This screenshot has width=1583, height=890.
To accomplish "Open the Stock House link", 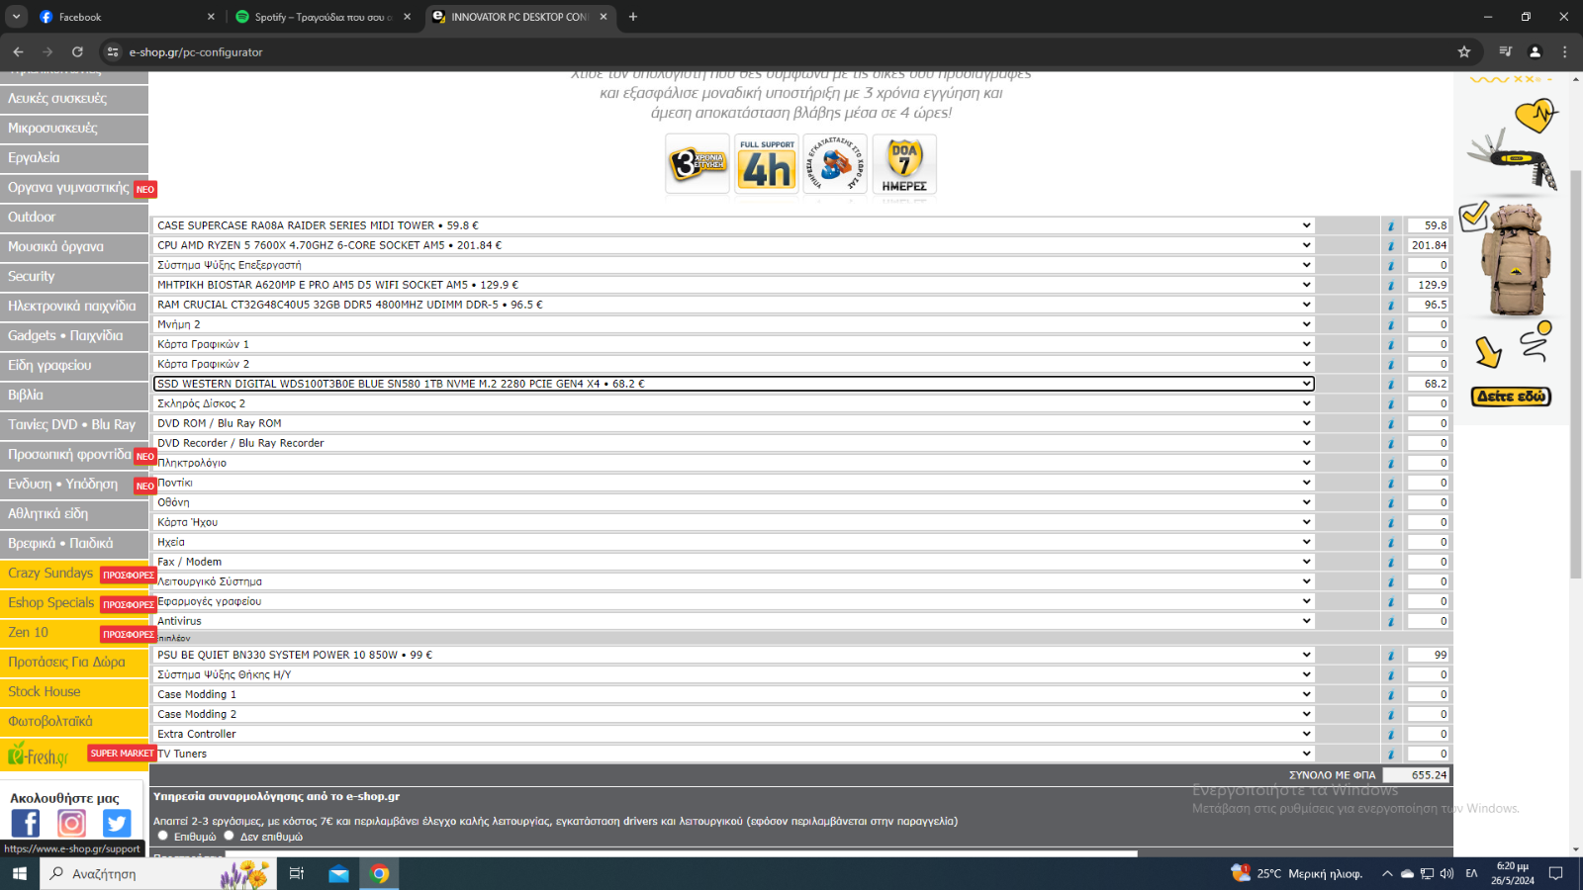I will tap(74, 692).
